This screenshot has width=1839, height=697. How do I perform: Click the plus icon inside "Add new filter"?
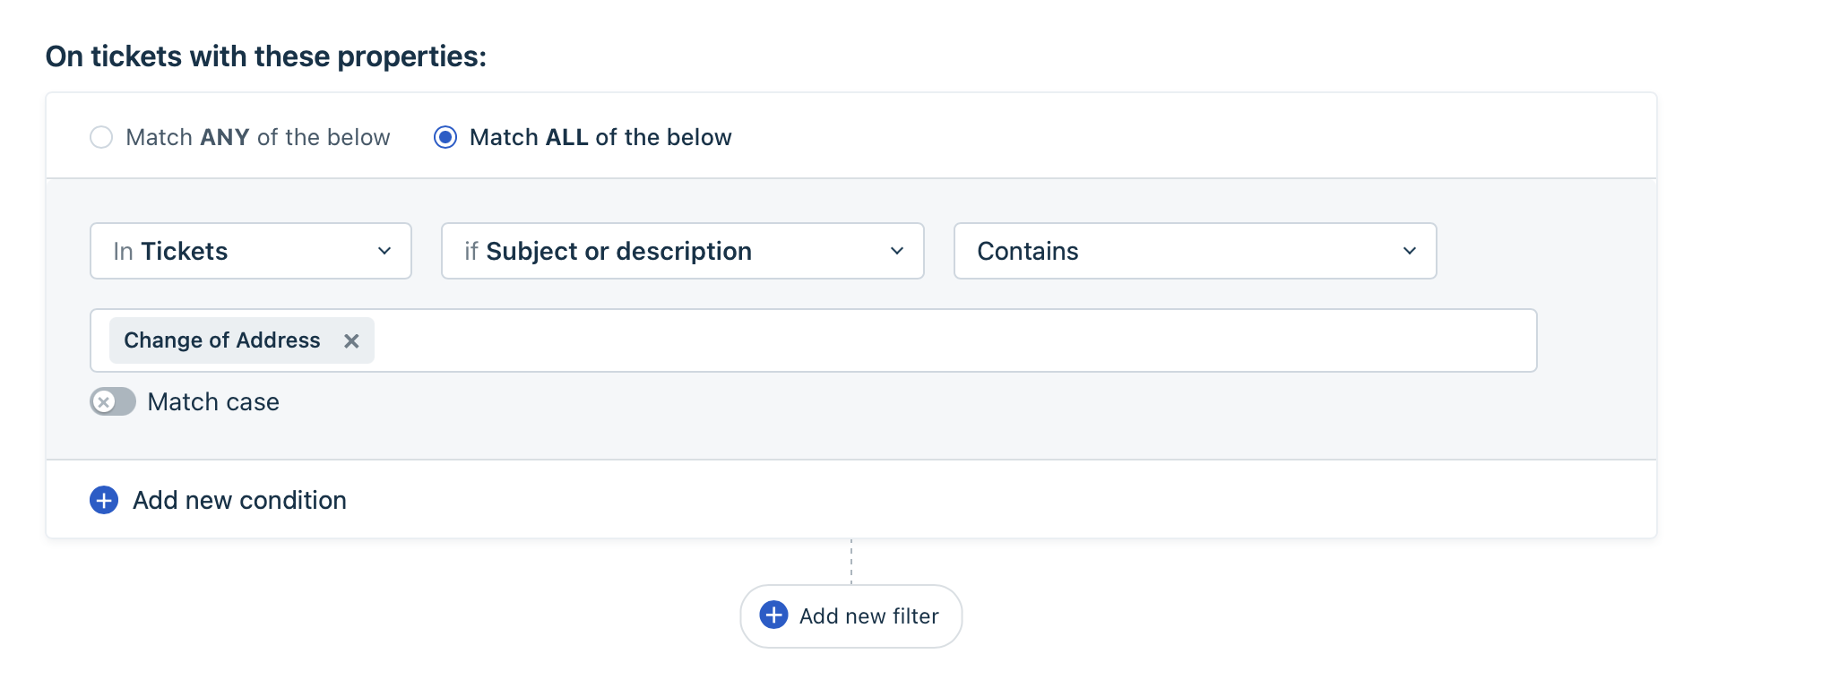[x=773, y=615]
